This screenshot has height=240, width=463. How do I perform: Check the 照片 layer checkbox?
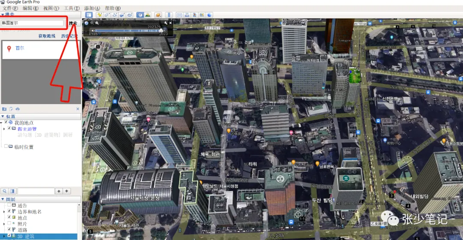[9, 223]
